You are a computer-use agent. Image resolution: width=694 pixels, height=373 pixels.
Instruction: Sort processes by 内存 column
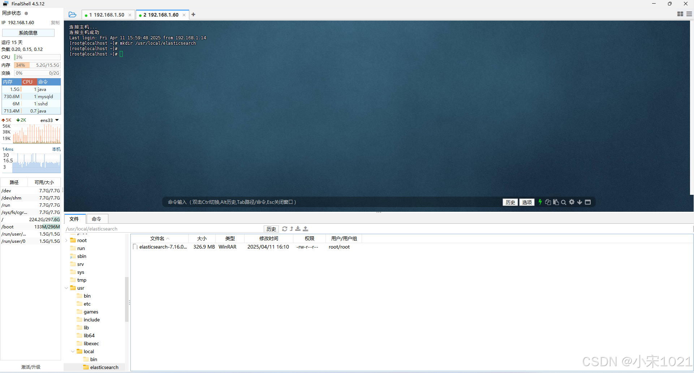(x=11, y=82)
